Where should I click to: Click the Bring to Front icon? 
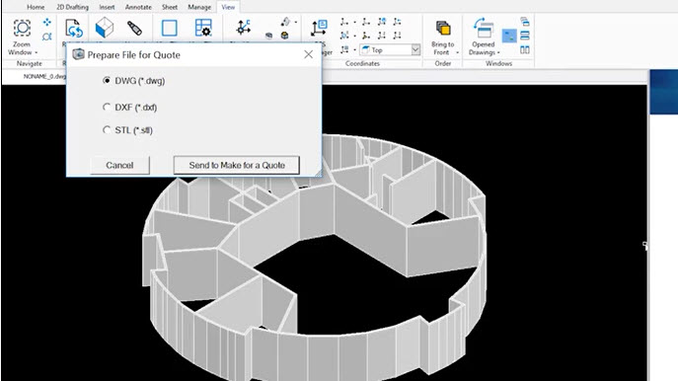coord(443,29)
